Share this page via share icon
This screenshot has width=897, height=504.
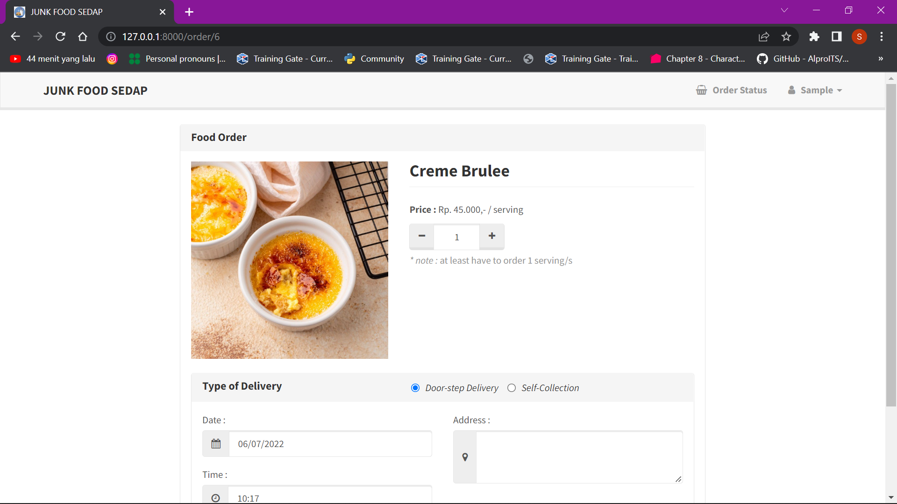764,36
